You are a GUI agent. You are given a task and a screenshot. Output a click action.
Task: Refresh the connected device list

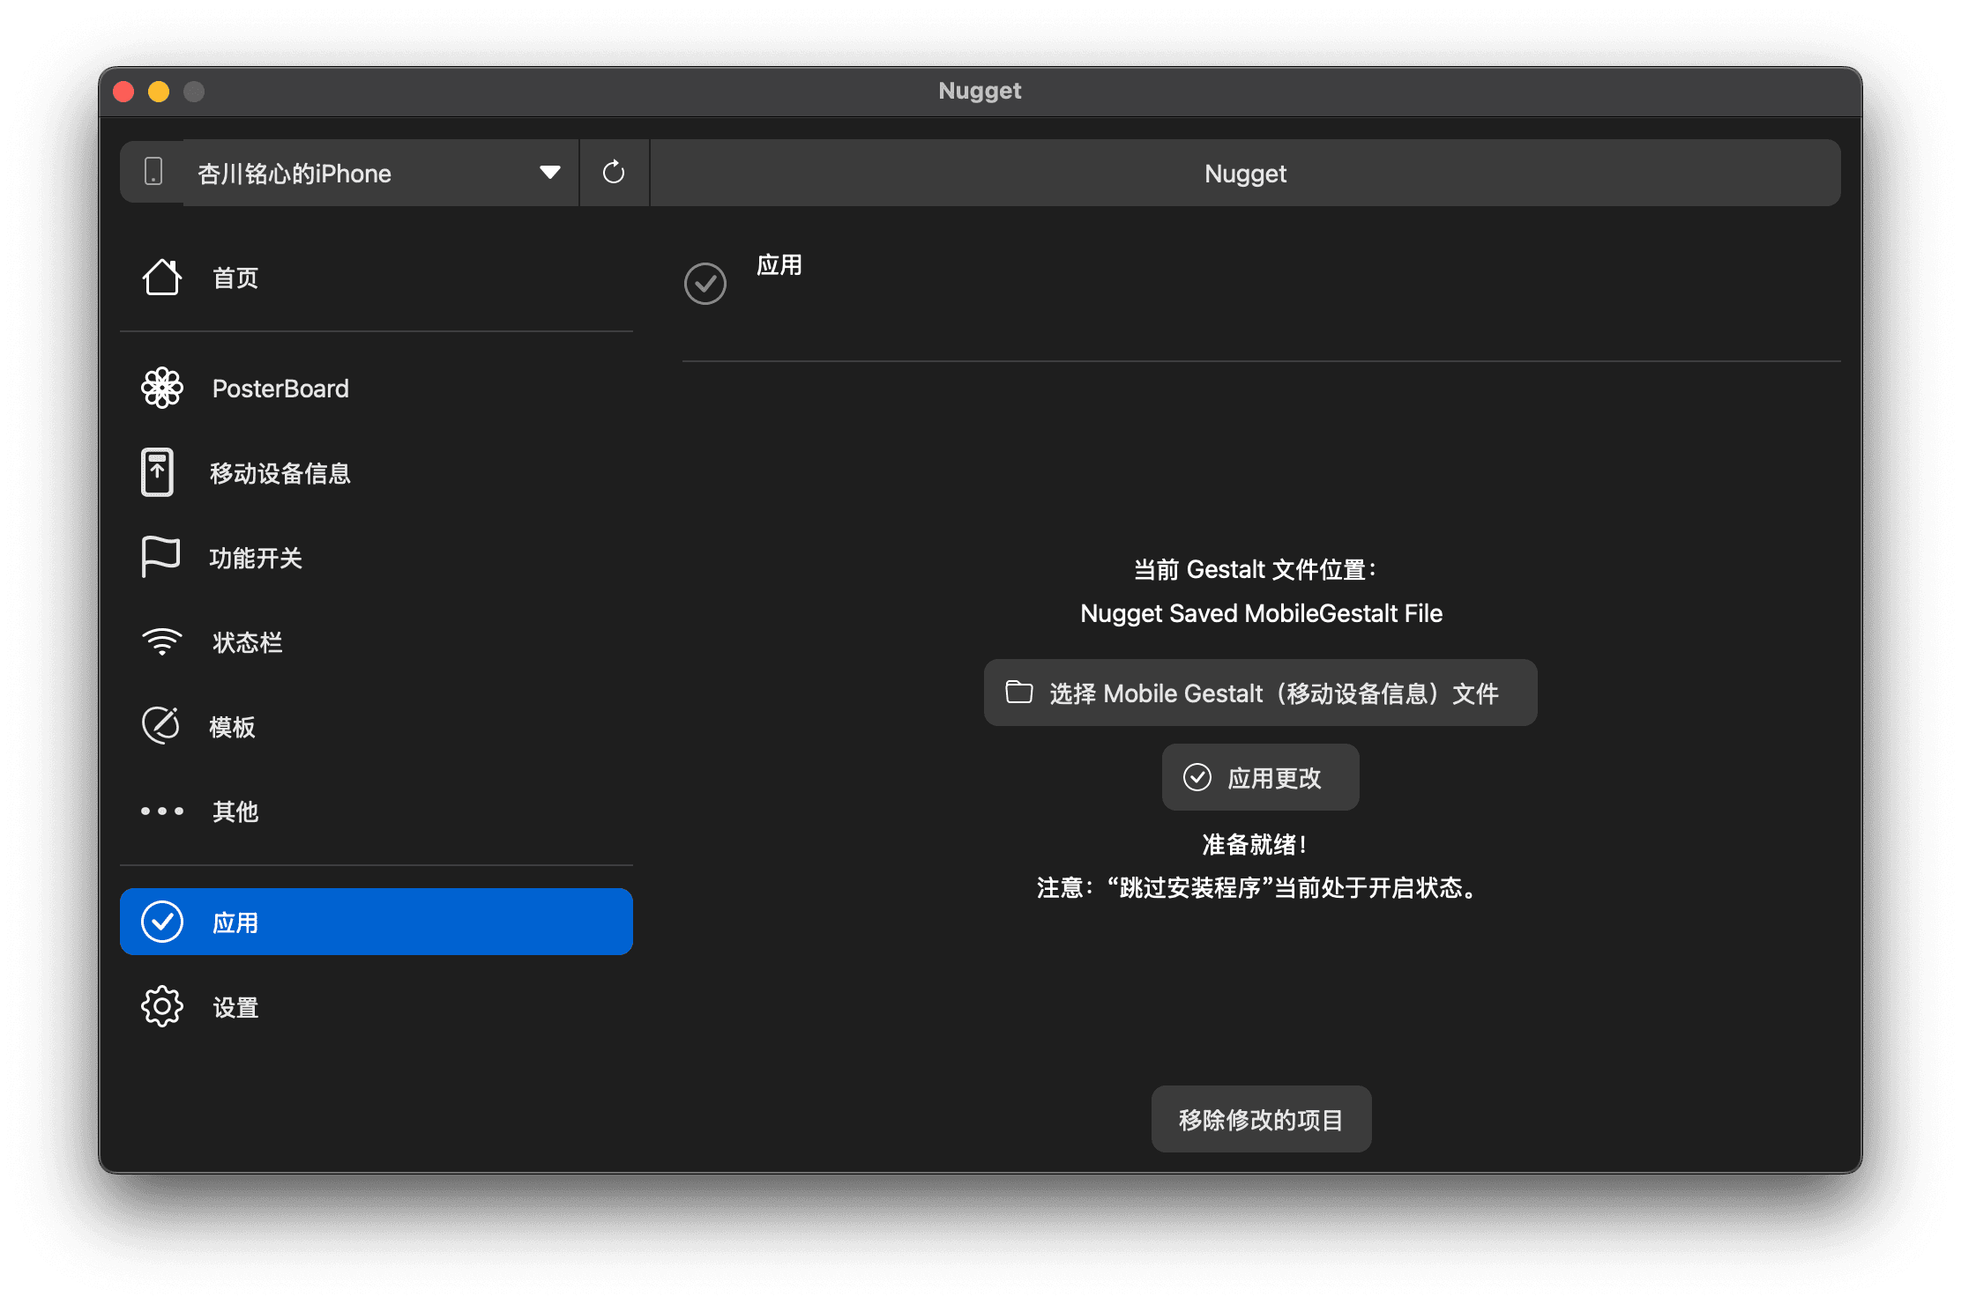pyautogui.click(x=614, y=173)
